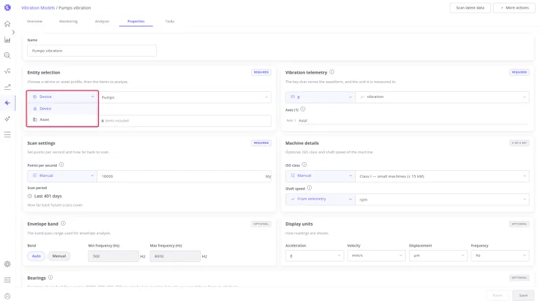Open the sparkle AI sidebar icon
Screen dimensions: 541x304
coord(7,119)
